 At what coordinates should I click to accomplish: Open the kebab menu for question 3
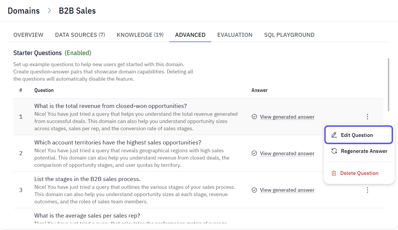tap(367, 190)
